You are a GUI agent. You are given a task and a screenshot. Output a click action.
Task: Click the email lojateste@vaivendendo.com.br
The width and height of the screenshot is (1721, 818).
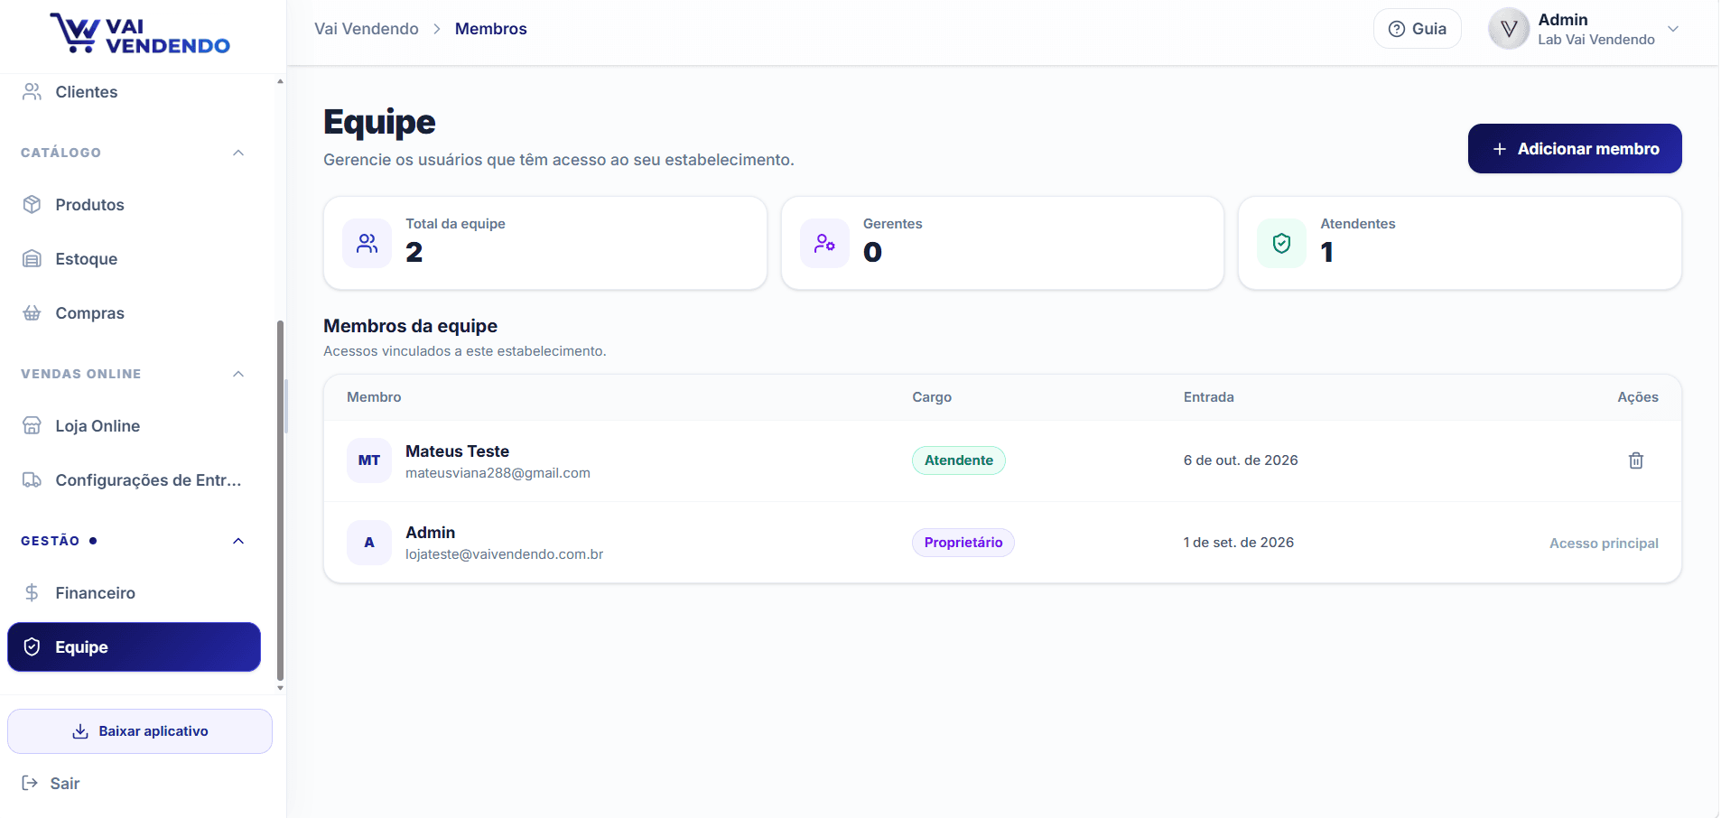[x=504, y=554]
